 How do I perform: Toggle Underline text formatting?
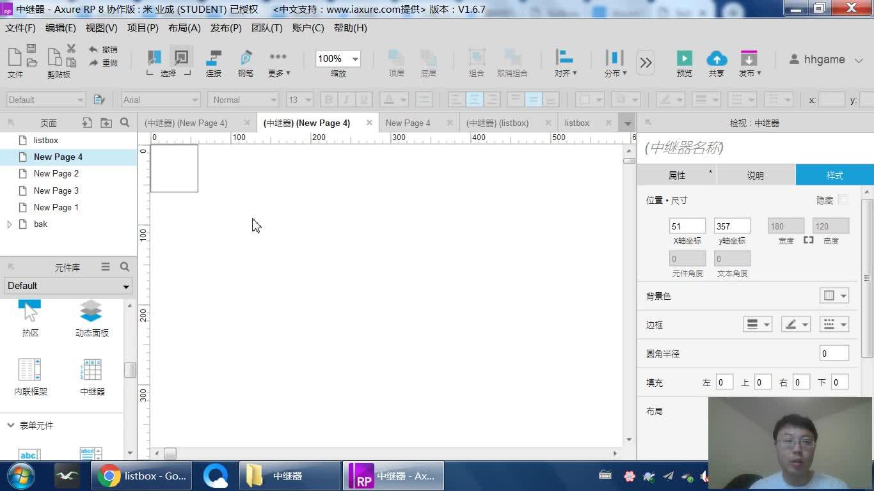point(364,100)
